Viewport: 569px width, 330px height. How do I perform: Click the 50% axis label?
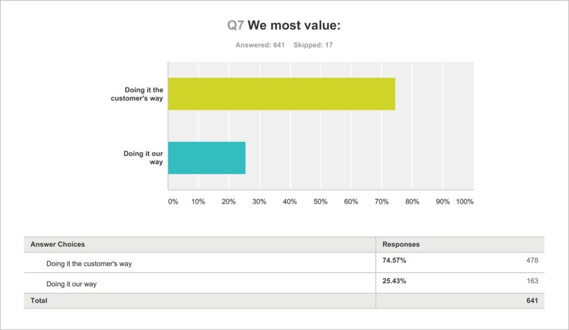pos(321,202)
